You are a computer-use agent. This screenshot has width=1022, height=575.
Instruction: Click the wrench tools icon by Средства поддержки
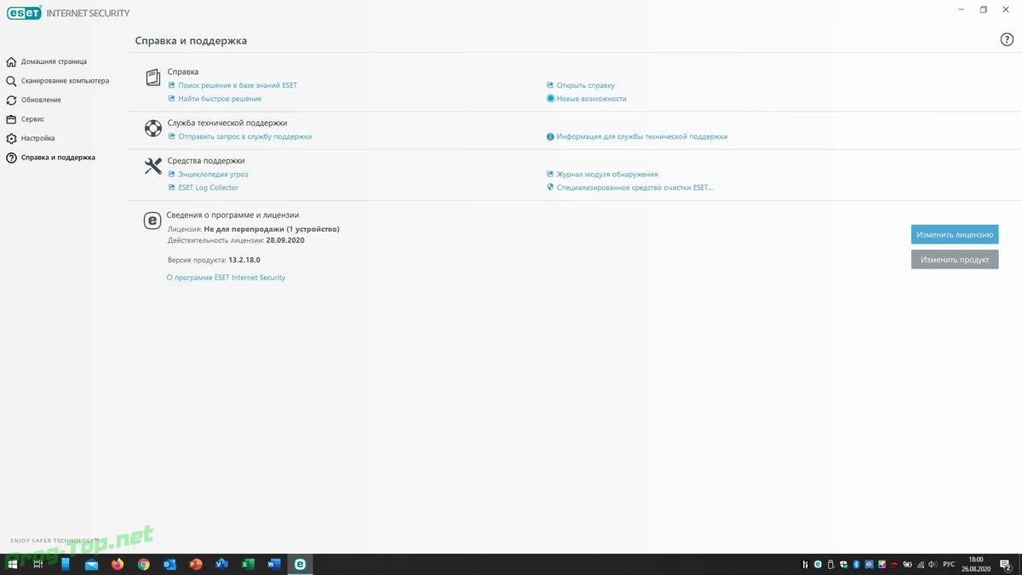(152, 166)
